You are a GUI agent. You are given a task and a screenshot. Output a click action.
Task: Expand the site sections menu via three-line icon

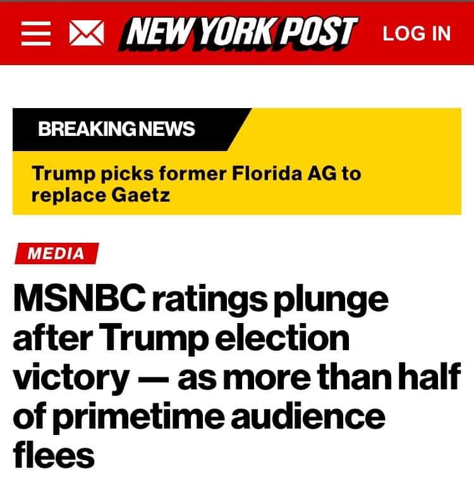point(35,33)
